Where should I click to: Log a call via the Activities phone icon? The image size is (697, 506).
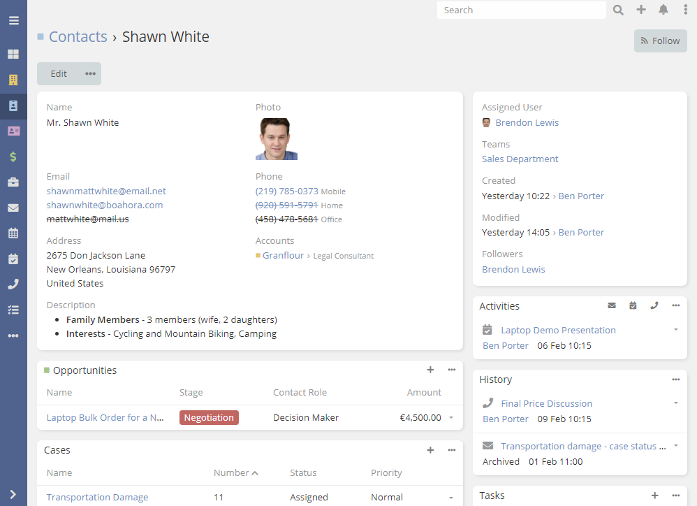click(654, 305)
